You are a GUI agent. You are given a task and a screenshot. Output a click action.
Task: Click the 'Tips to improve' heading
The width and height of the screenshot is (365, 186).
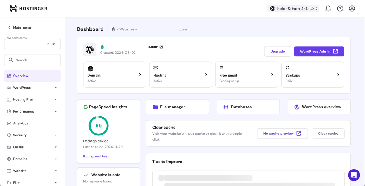click(167, 162)
